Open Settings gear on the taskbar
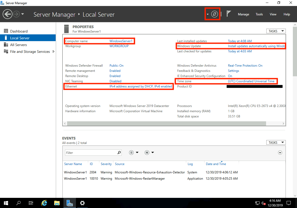 82,203
